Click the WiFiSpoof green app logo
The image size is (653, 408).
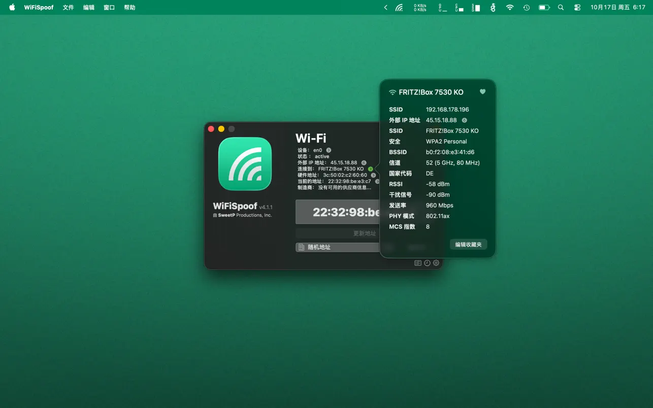[x=245, y=163]
